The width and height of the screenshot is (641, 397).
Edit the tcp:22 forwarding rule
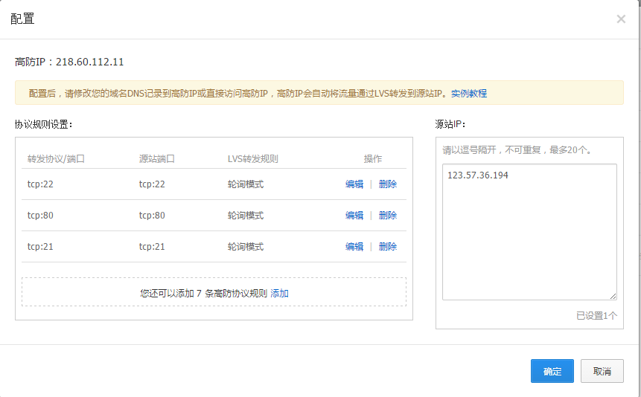354,184
